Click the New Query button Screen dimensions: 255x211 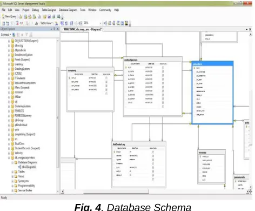(x=9, y=16)
